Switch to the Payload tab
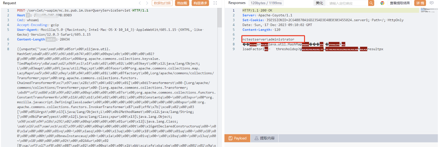The height and width of the screenshot is (147, 440). pos(237,138)
